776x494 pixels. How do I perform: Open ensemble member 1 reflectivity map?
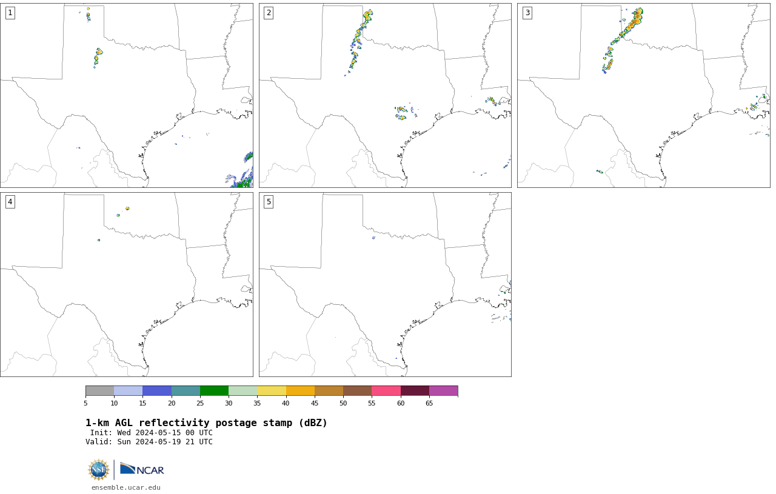(x=127, y=95)
